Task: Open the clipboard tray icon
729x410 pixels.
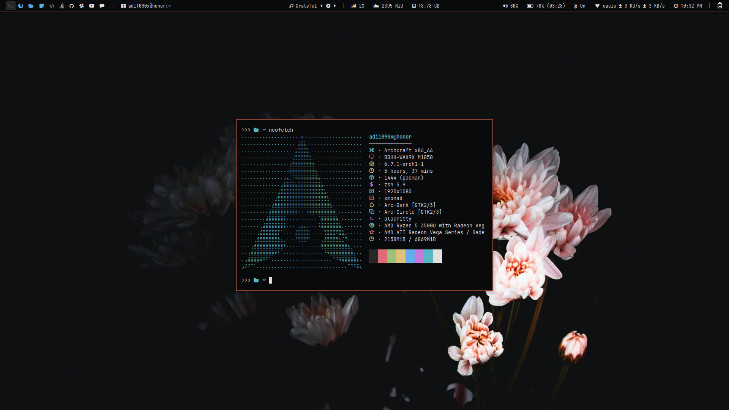Action: coord(720,6)
